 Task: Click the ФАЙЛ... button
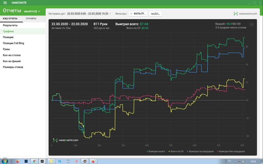coord(156,14)
